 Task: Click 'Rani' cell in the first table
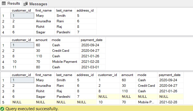pos(65,21)
